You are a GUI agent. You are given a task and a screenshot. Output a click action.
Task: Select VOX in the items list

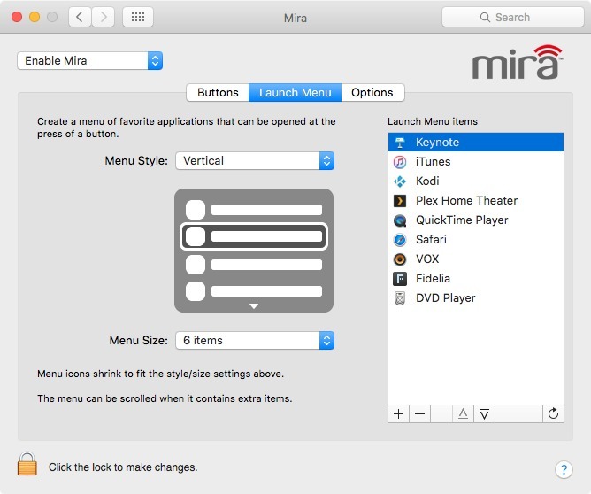(x=476, y=259)
